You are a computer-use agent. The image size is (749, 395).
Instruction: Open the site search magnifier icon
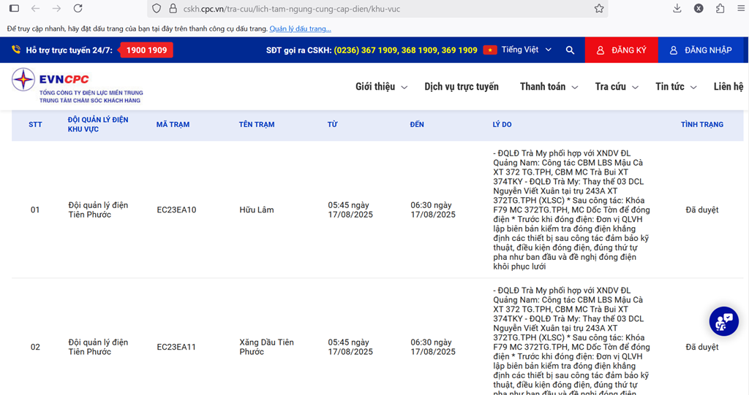tap(570, 50)
